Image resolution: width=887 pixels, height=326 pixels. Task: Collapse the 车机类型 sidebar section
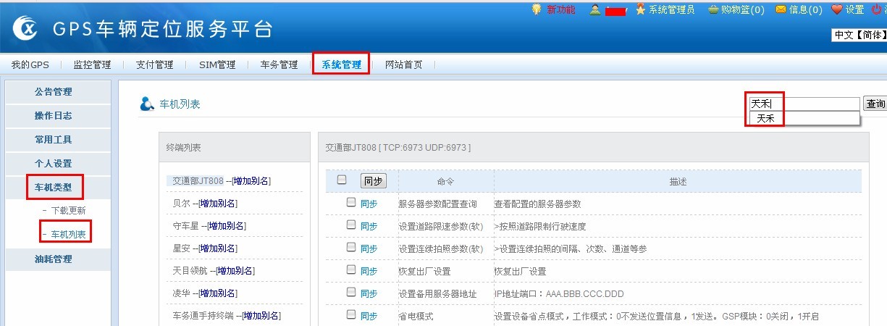(x=54, y=187)
